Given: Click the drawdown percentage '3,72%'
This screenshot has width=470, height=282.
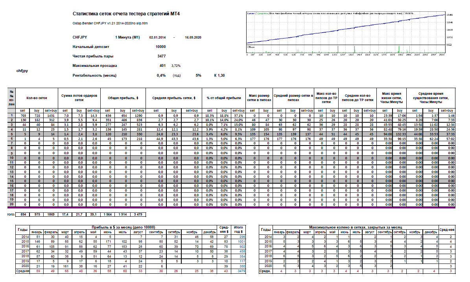Looking at the screenshot, I should (x=176, y=66).
